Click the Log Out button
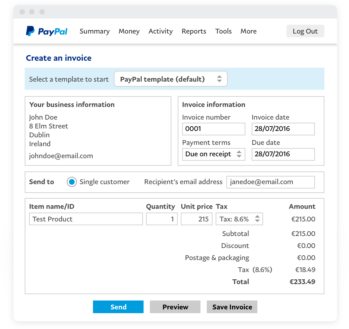Screen dimensions: 349x329 (305, 31)
